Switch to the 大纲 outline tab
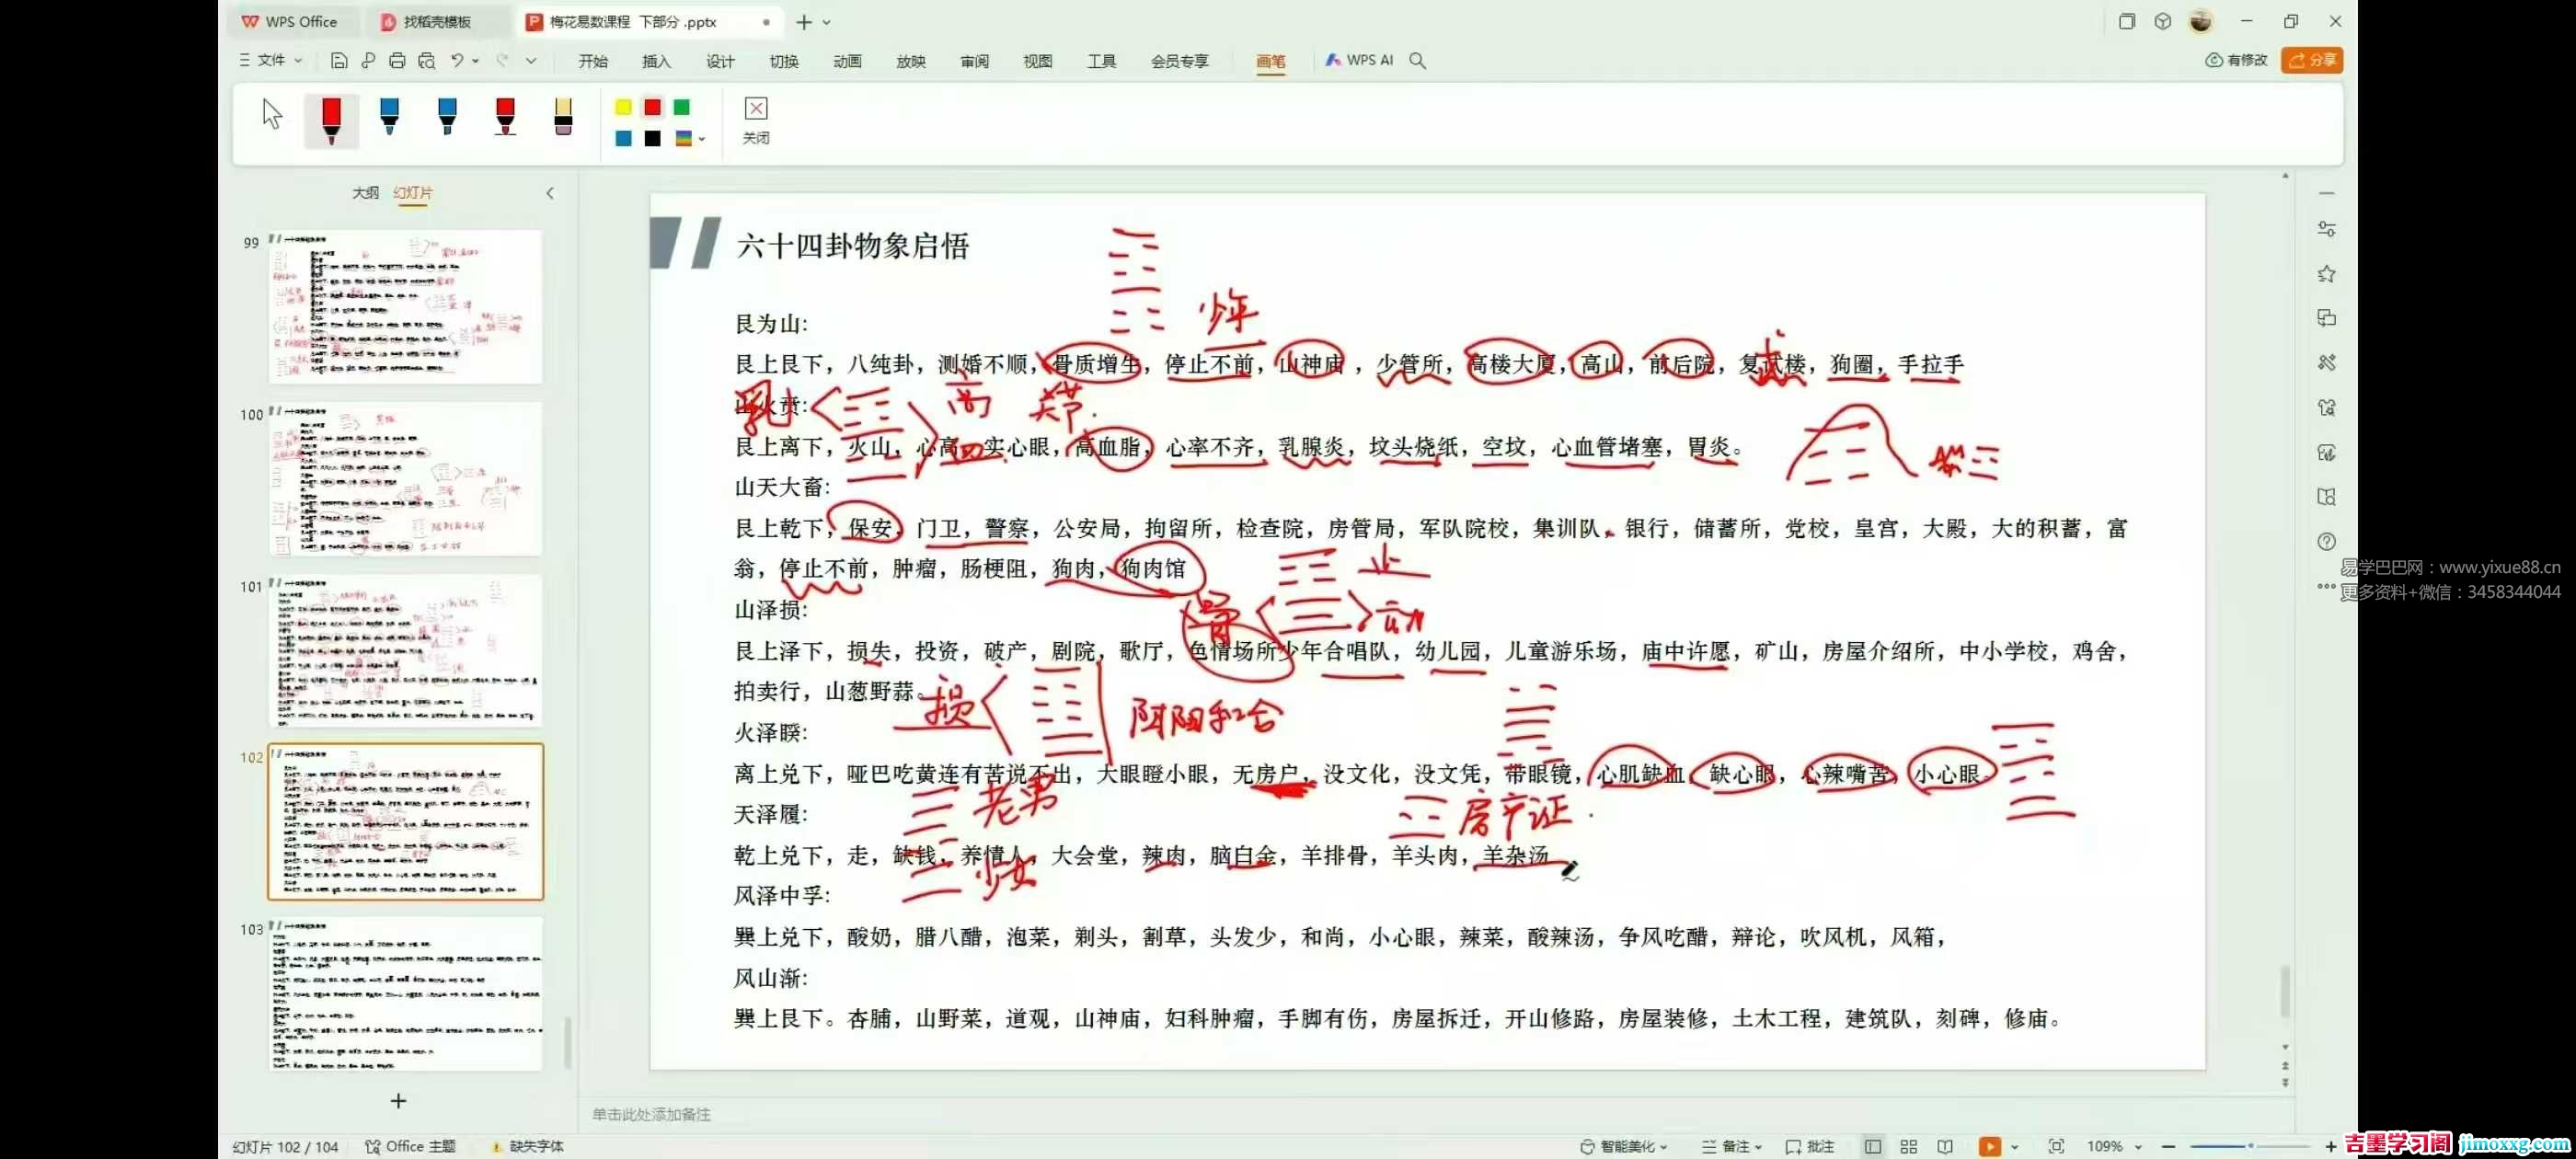 tap(366, 192)
